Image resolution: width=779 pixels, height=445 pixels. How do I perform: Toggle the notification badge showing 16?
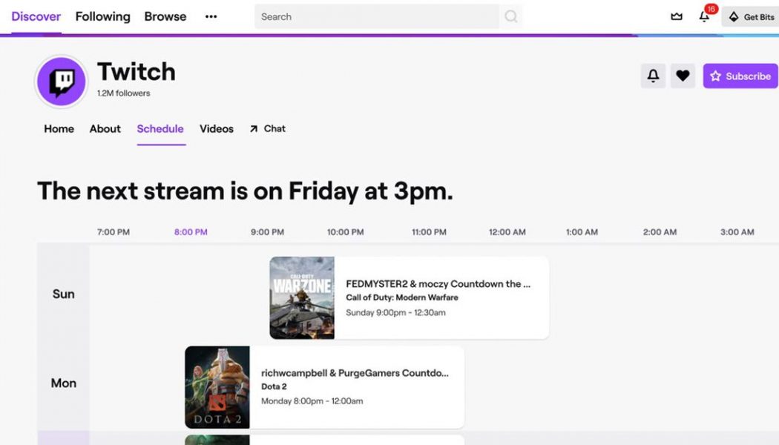pos(709,10)
